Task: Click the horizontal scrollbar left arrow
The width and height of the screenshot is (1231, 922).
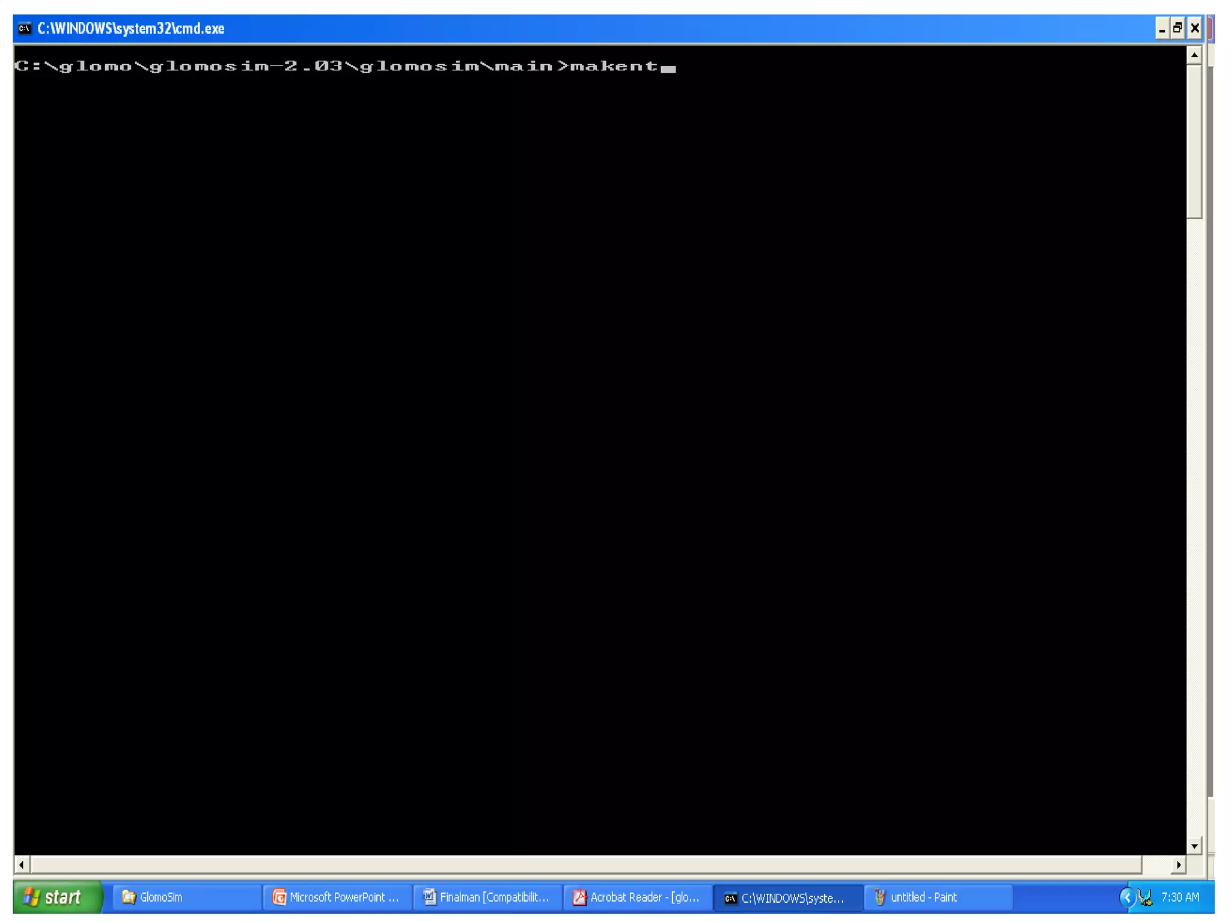Action: coord(22,864)
